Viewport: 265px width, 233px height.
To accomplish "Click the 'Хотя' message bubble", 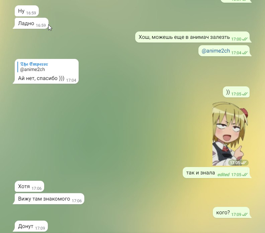I will [x=29, y=186].
